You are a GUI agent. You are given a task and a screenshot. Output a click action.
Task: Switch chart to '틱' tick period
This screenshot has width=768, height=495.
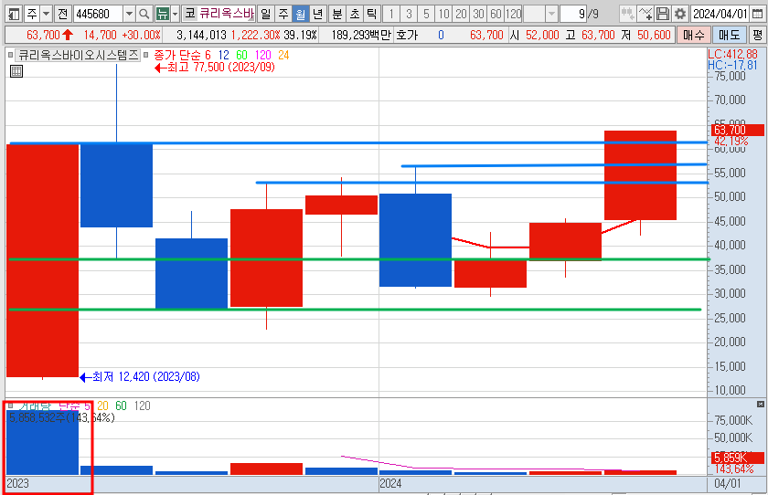pyautogui.click(x=372, y=14)
